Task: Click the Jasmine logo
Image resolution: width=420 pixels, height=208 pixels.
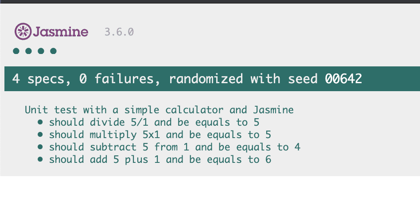Action: point(51,31)
